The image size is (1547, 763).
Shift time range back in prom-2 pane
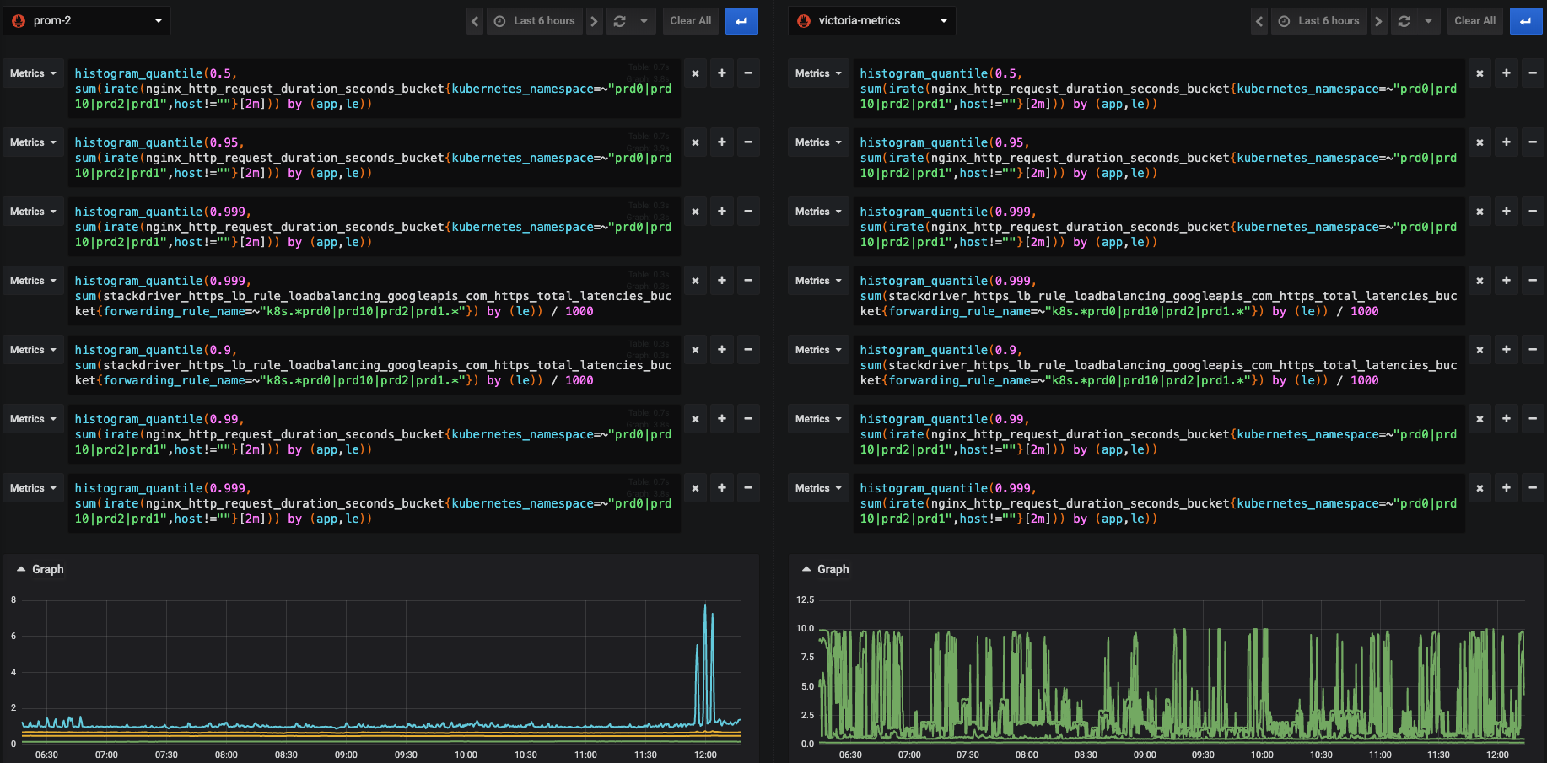[475, 21]
